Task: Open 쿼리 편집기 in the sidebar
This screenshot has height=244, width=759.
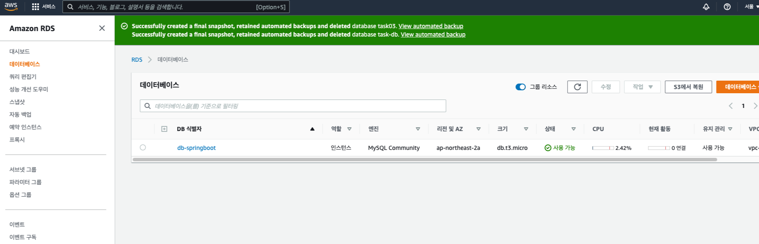Action: point(23,76)
